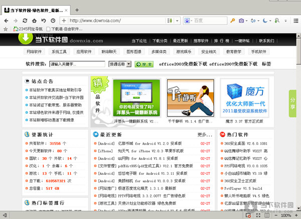Select the 当下软件园 browser tab
The height and width of the screenshot is (219, 301).
(x=36, y=10)
